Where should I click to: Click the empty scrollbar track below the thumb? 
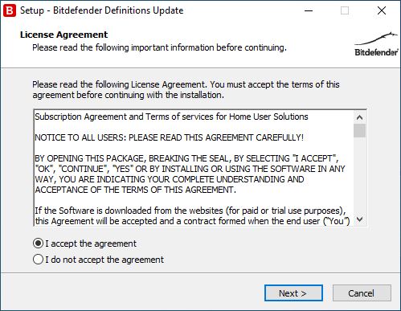pyautogui.click(x=360, y=175)
